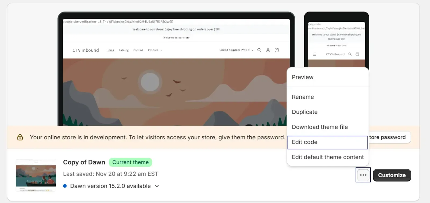The width and height of the screenshot is (430, 203).
Task: Click the store password button
Action: click(x=389, y=137)
